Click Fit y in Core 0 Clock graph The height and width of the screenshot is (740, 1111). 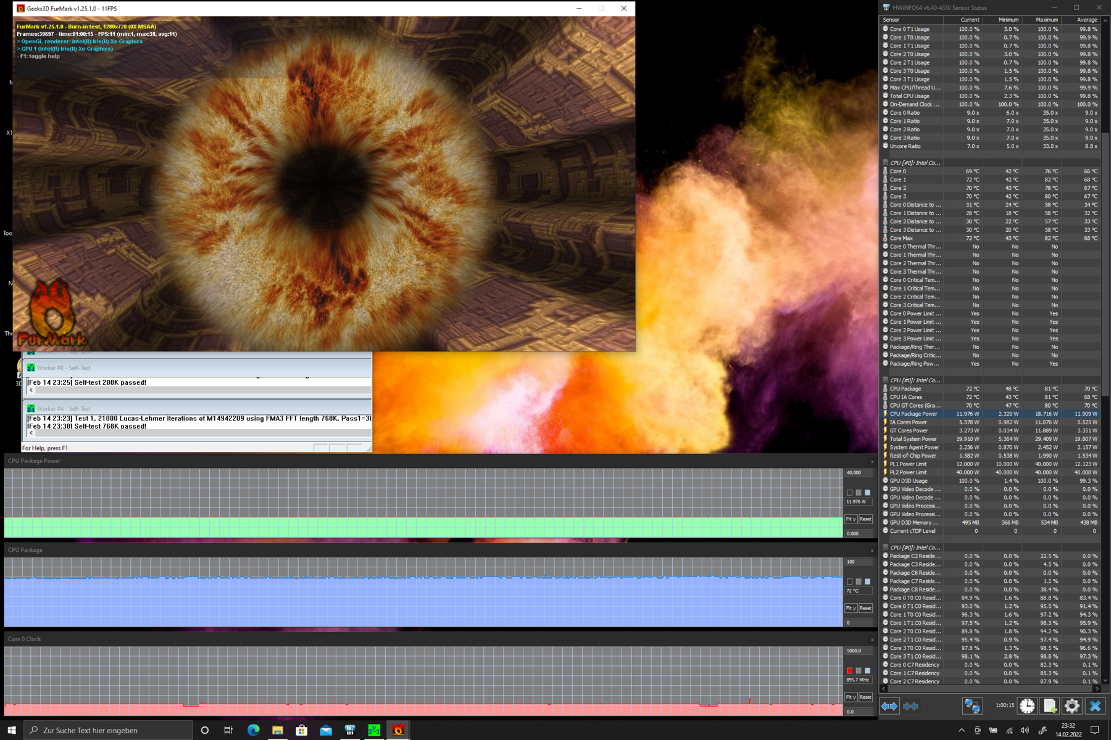tap(851, 697)
